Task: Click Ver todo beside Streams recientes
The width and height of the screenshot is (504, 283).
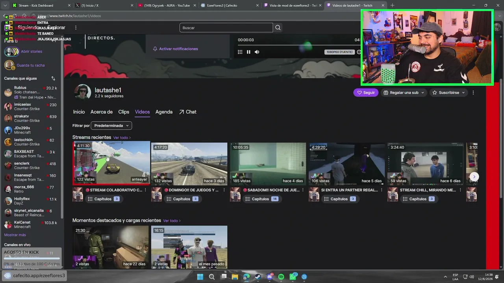Action: [122, 138]
